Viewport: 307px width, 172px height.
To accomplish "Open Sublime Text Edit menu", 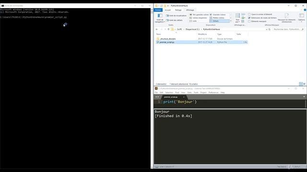I will pos(161,92).
